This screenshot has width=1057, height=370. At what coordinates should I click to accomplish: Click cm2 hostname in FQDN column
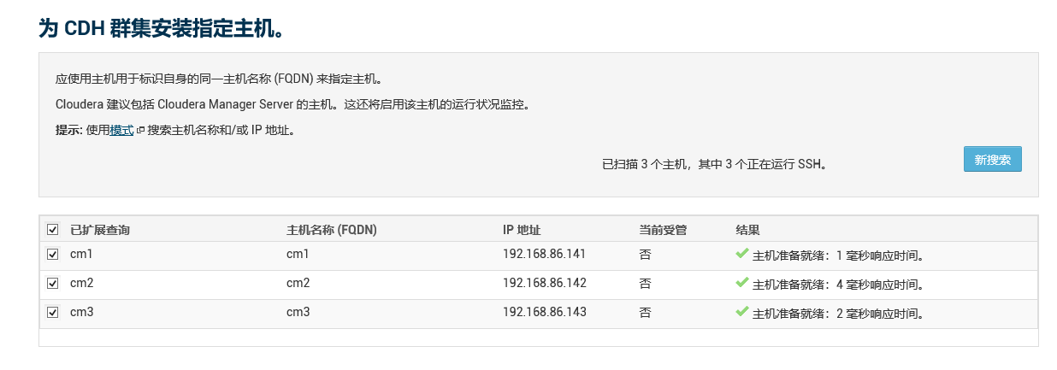(x=298, y=283)
